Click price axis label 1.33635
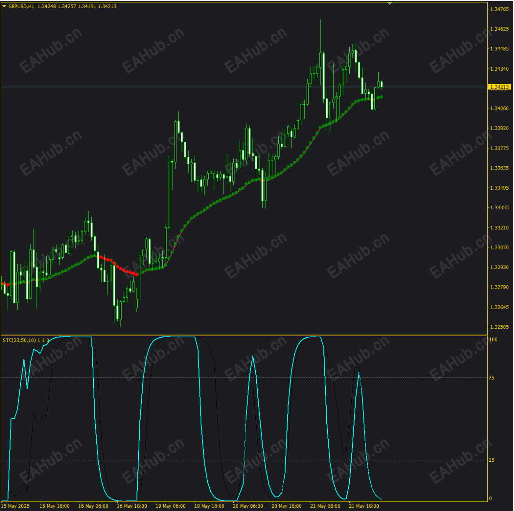The width and height of the screenshot is (514, 511). click(x=499, y=168)
